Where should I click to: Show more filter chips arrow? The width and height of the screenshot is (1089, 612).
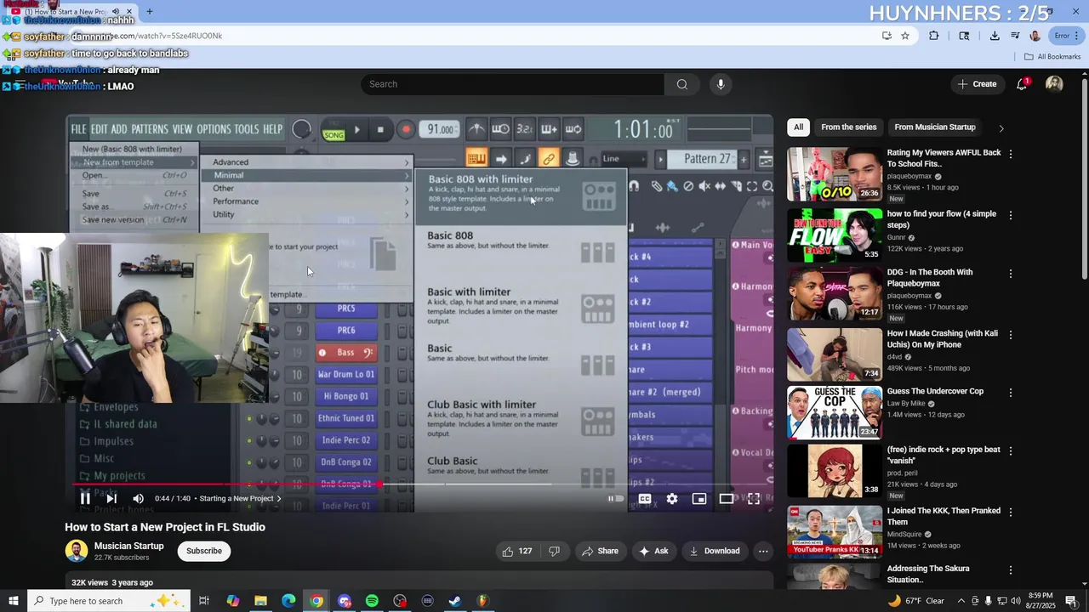tap(1001, 128)
